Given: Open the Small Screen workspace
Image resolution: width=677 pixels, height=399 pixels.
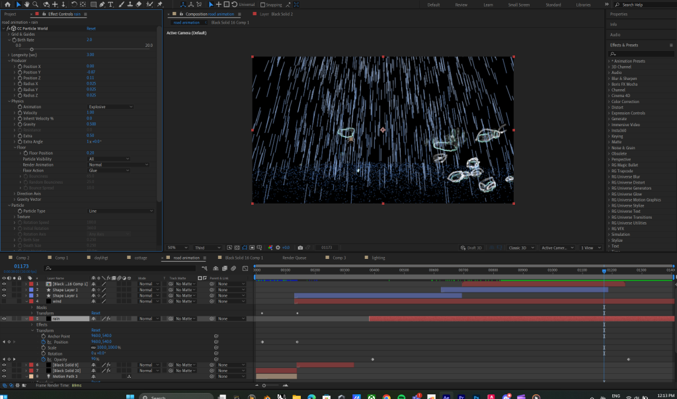Looking at the screenshot, I should (518, 5).
